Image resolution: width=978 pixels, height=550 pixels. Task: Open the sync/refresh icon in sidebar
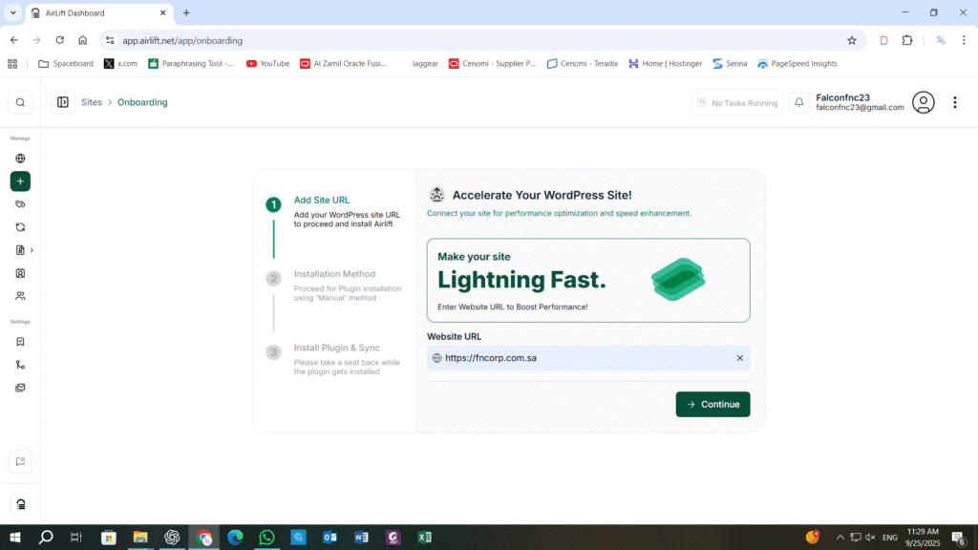coord(20,227)
